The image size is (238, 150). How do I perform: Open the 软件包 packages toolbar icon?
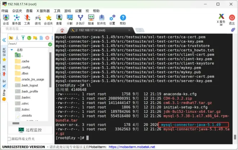click(101, 20)
